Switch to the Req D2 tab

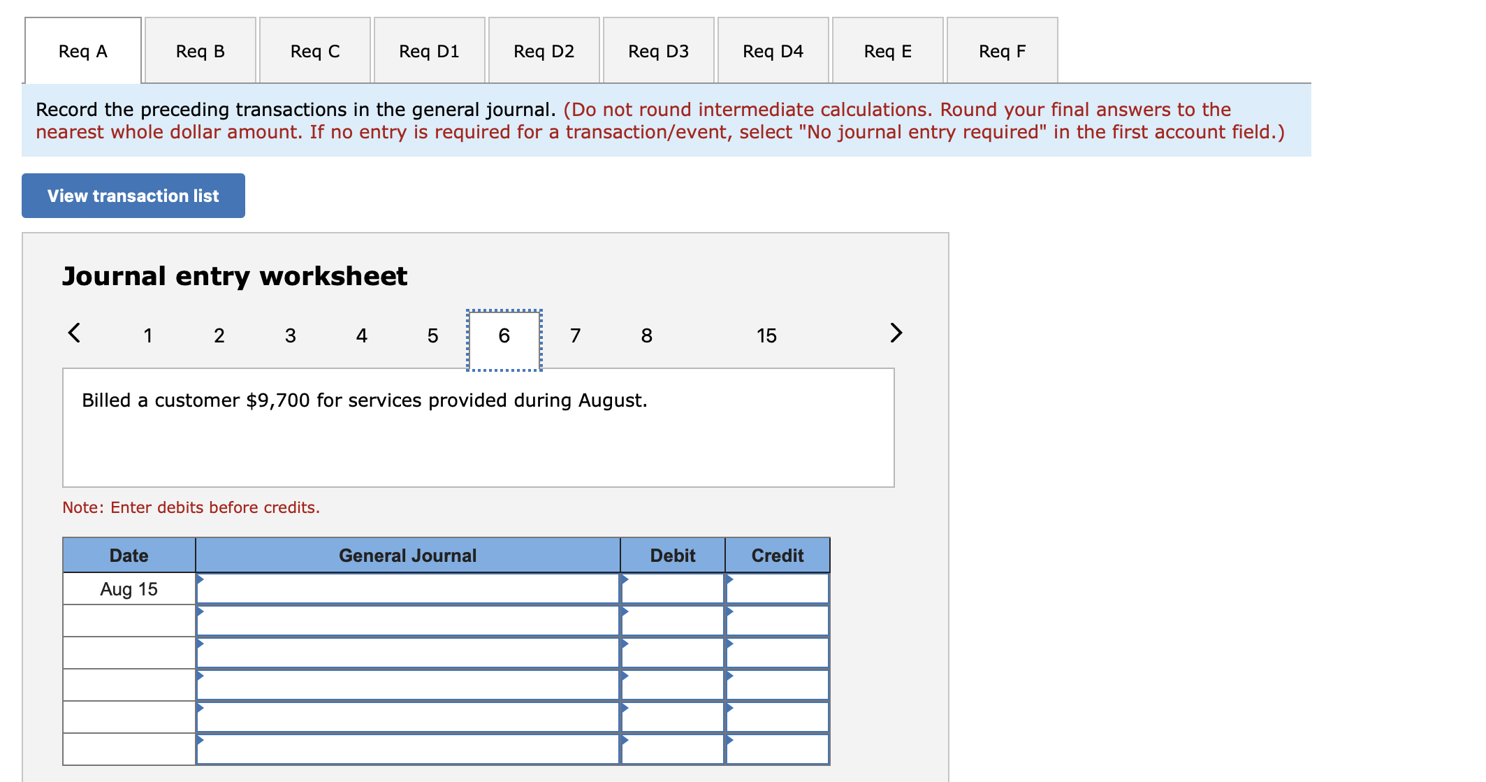tap(544, 50)
